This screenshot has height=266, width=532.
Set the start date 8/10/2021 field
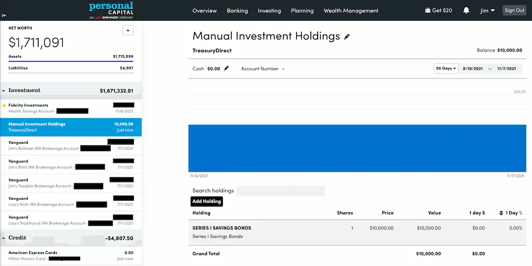472,68
